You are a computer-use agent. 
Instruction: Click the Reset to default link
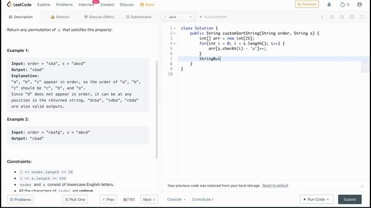tap(275, 185)
